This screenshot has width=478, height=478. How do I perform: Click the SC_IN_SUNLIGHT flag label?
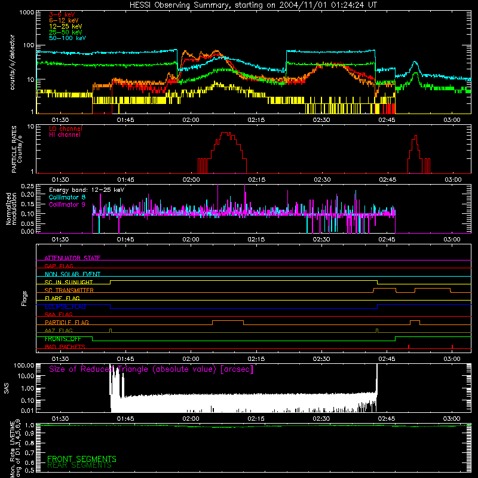pos(69,282)
